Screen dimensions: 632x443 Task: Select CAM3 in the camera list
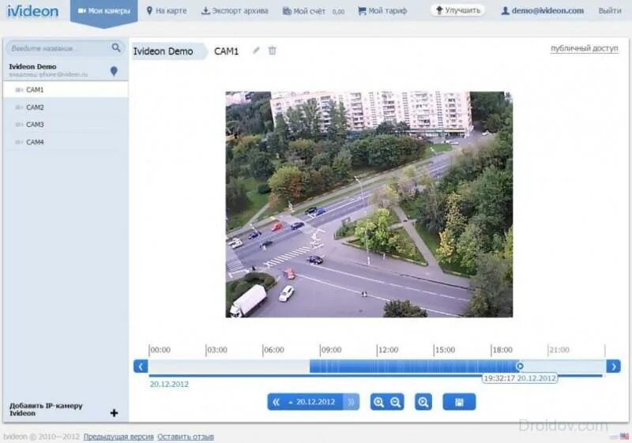66,125
